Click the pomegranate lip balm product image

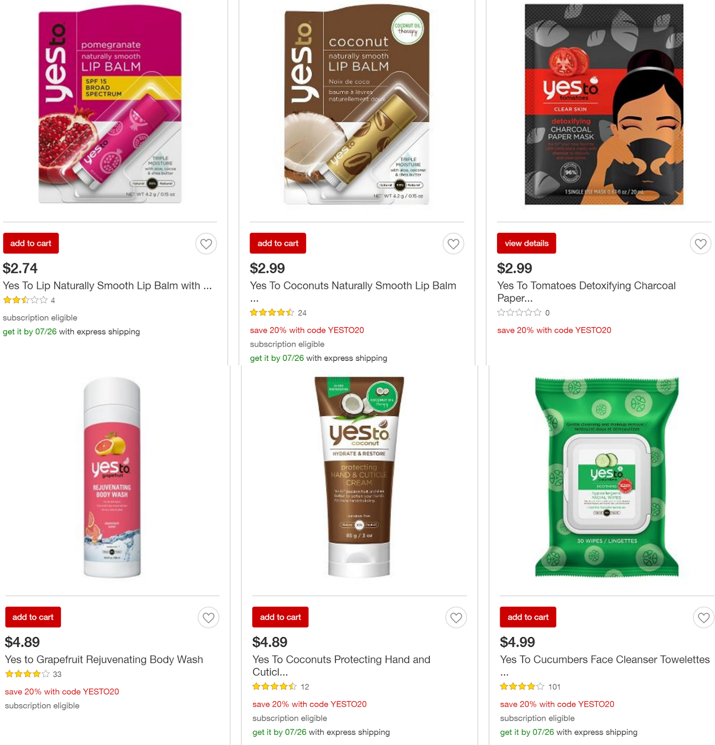[110, 105]
